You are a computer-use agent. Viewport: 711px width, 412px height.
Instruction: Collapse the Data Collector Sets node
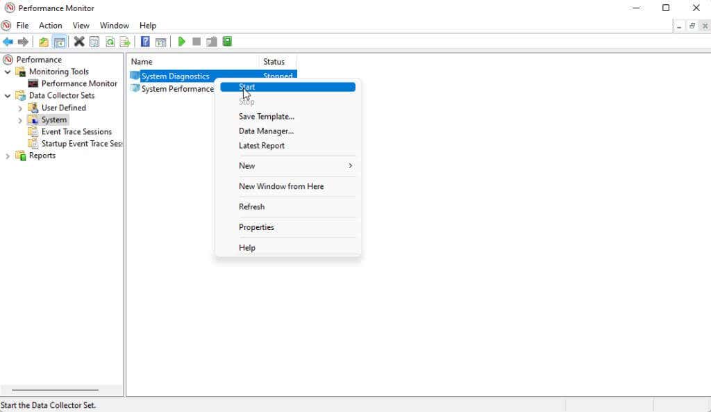coord(7,96)
